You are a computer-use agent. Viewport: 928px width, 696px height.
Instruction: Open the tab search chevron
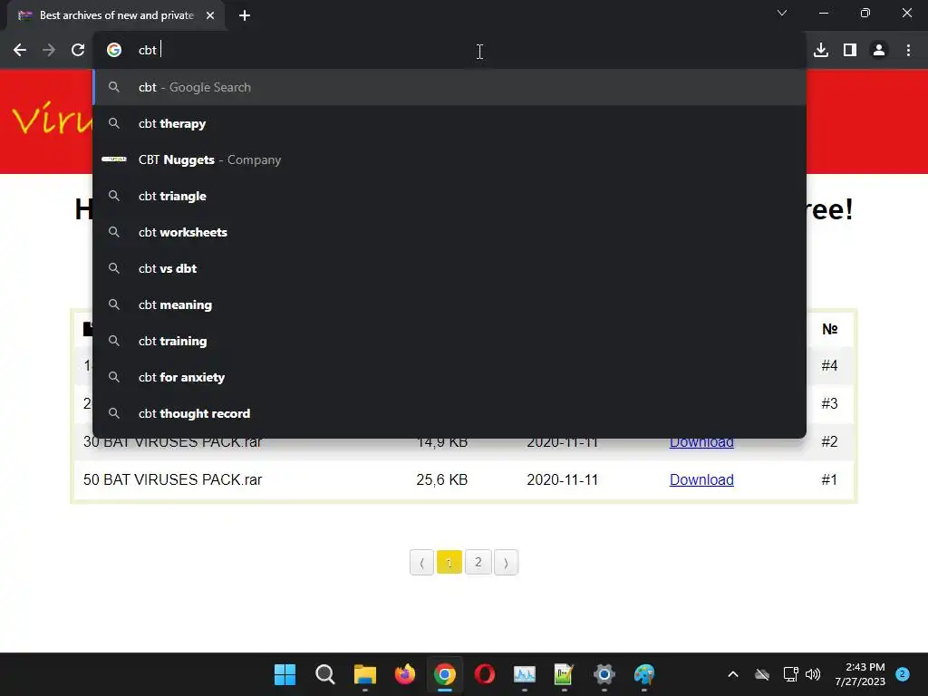[782, 13]
